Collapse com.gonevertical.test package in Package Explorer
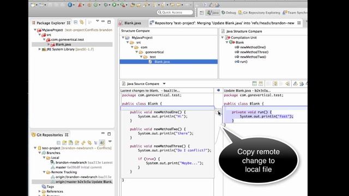Image resolution: width=349 pixels, height=196 pixels. click(x=44, y=40)
